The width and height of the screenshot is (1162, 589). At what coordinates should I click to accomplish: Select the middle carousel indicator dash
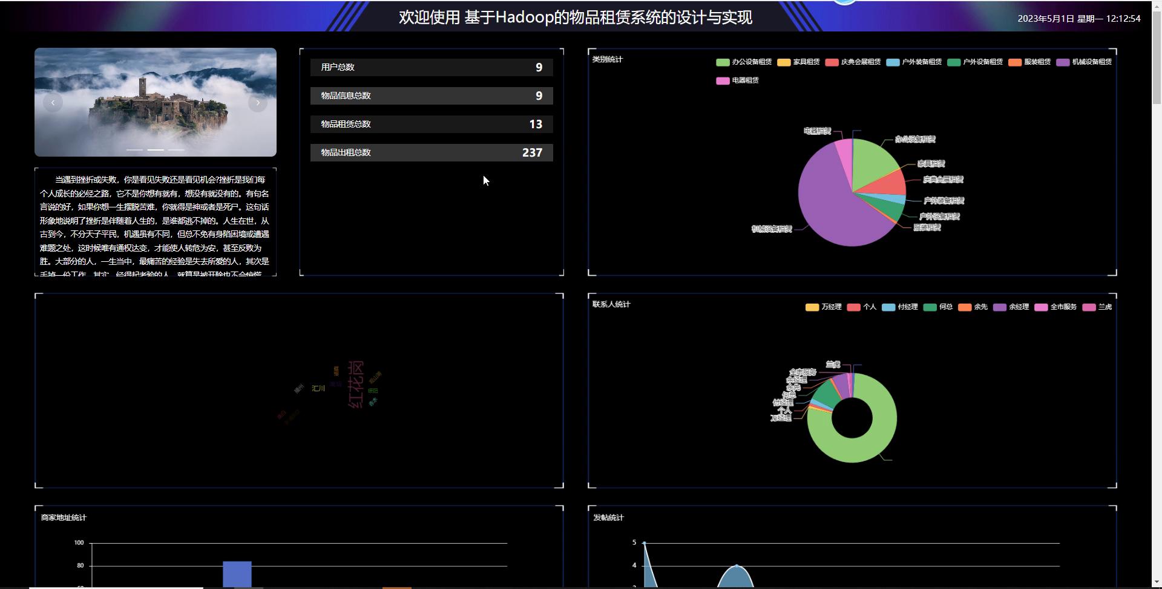tap(156, 149)
